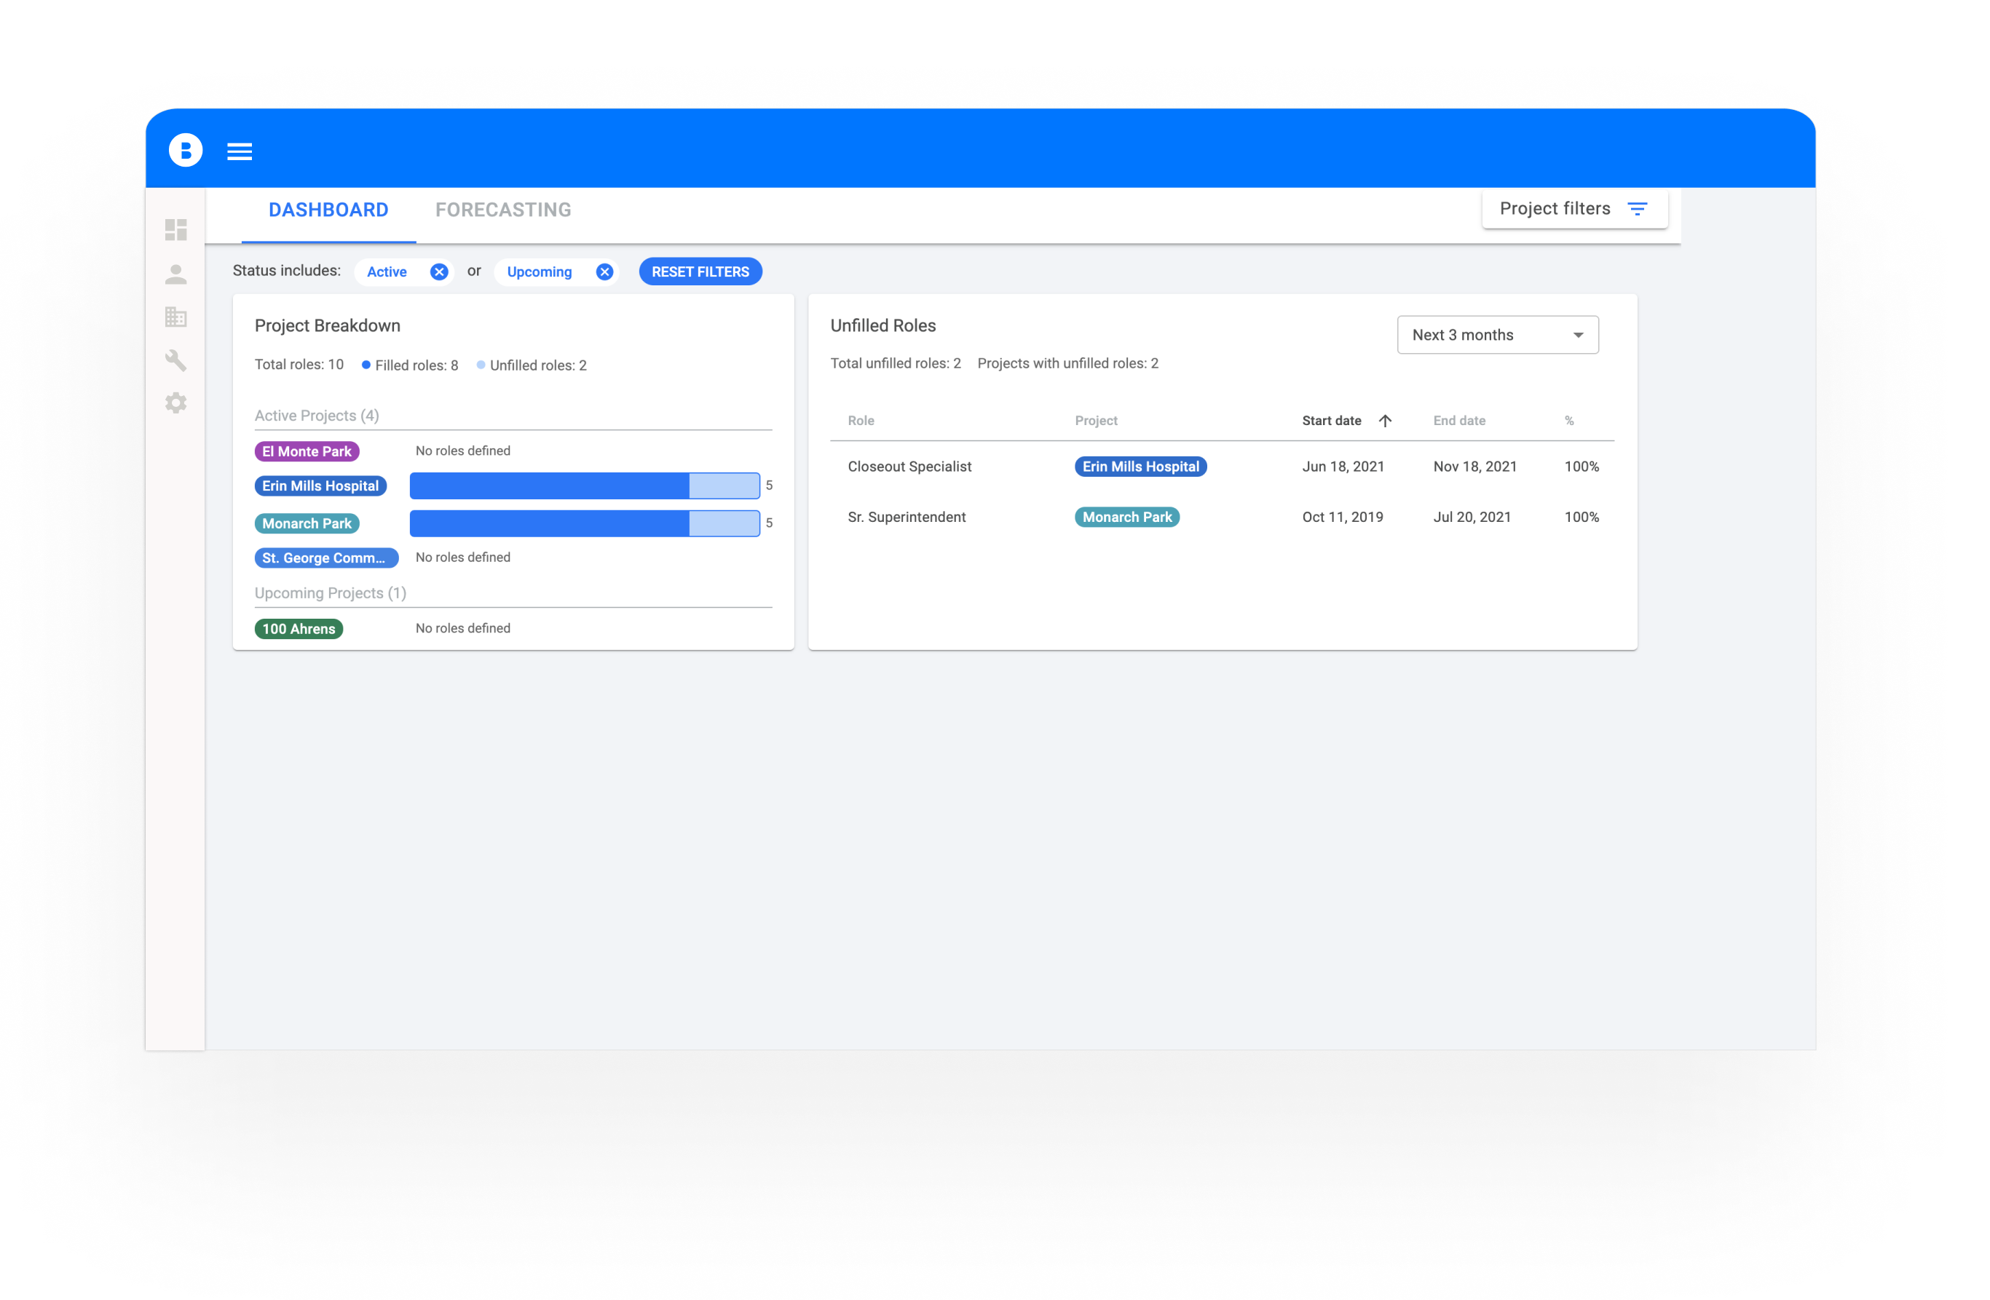Remove the Upcoming status filter chip

tap(604, 272)
